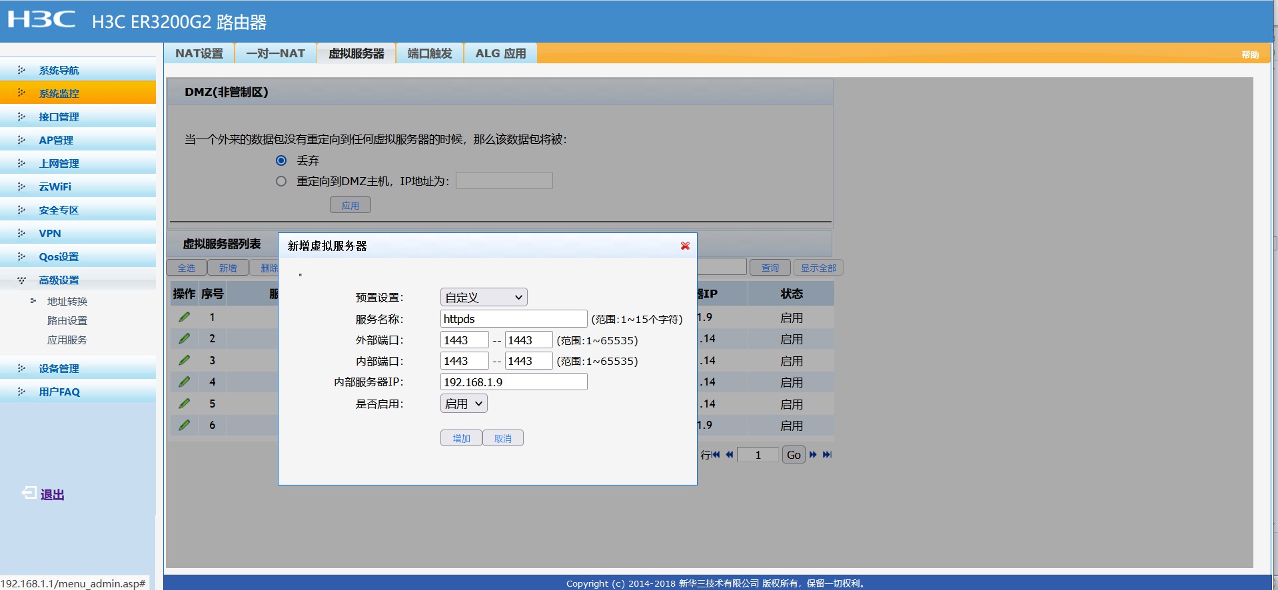The image size is (1278, 590).
Task: Open the 端口触发 tab
Action: [x=430, y=53]
